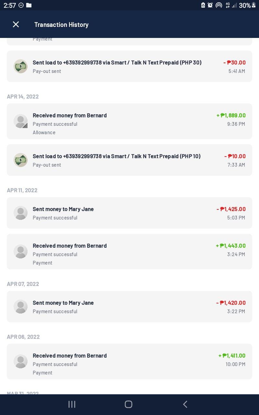259x415 pixels.
Task: Open Sent money to Mary Jane 3:22 PM
Action: pos(129,306)
